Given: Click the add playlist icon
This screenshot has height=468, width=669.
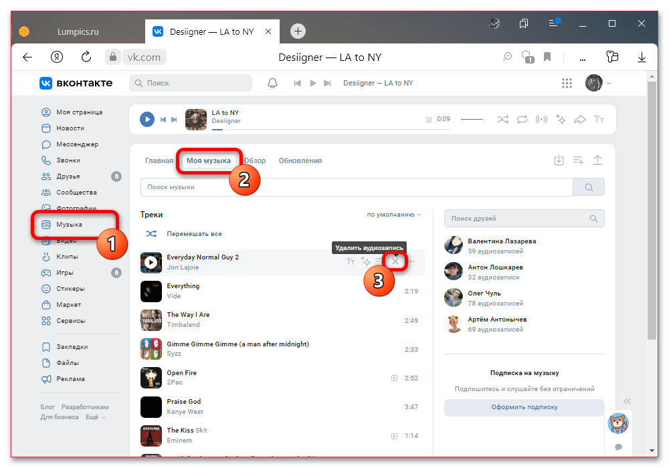Looking at the screenshot, I should 578,160.
